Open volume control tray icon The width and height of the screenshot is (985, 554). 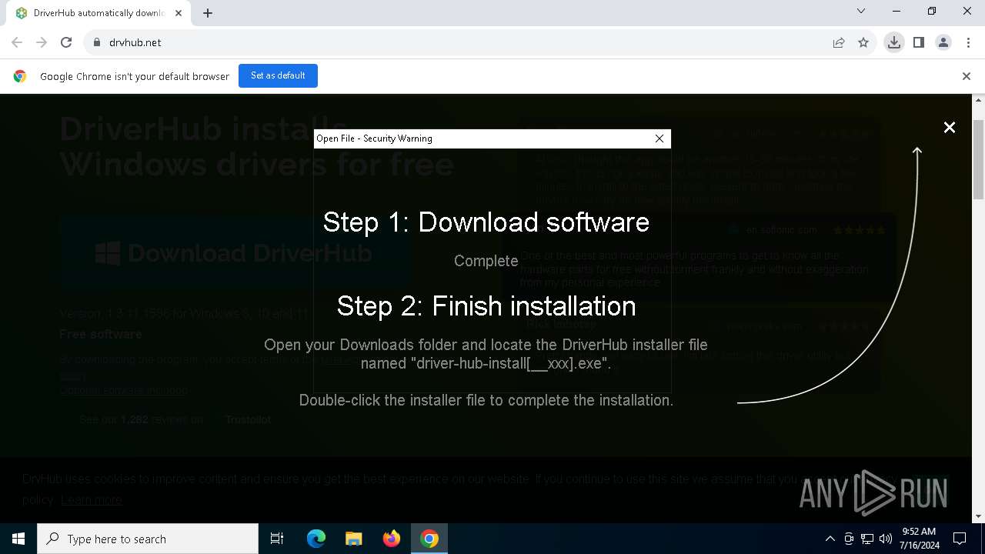[x=886, y=539]
